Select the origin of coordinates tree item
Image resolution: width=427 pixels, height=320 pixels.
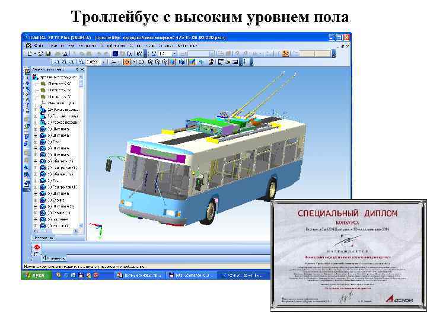click(62, 103)
